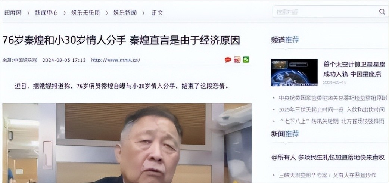The height and width of the screenshot is (183, 389).
Task: Open the red comment bubble icon
Action: (228, 60)
